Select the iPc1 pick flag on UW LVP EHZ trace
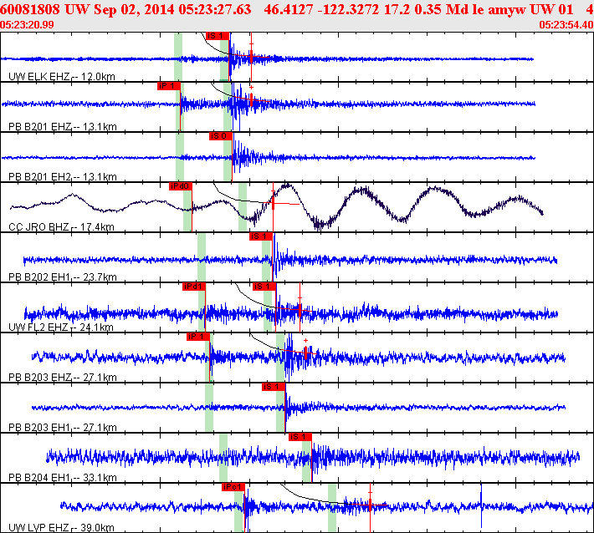The image size is (594, 533). pyautogui.click(x=233, y=487)
